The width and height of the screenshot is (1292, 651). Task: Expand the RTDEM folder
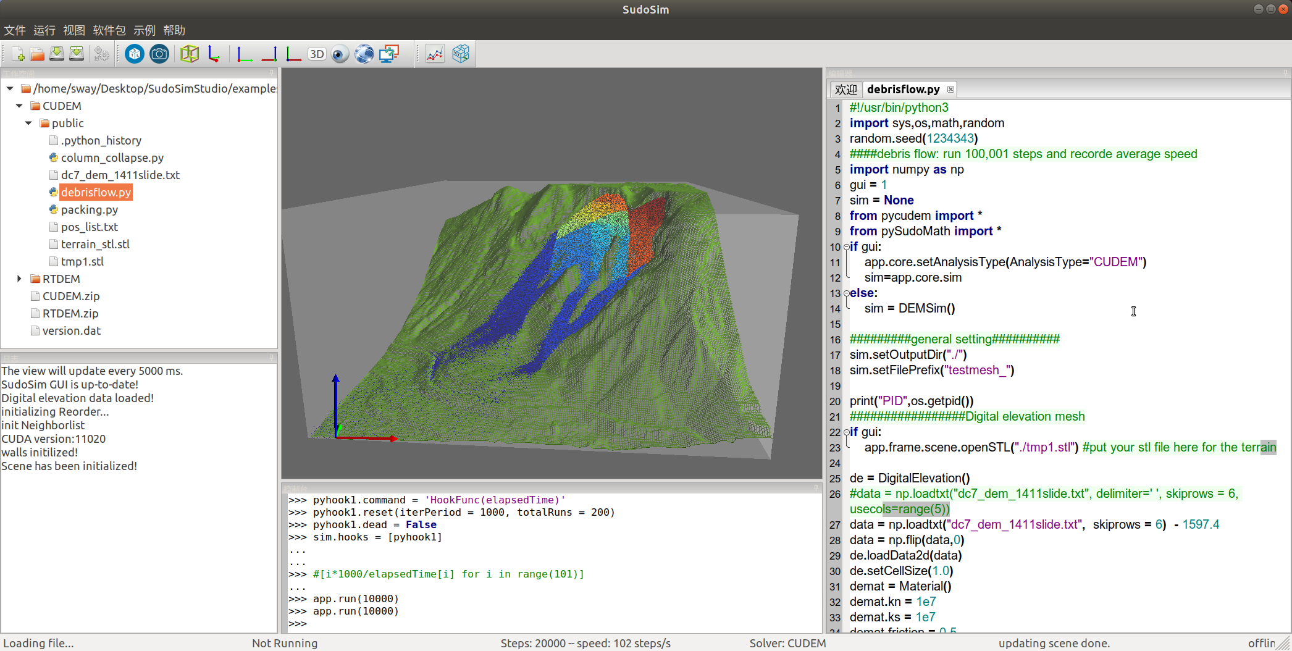click(x=19, y=279)
